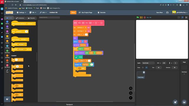Enter full screen stage mode
This screenshot has height=106, width=189.
186,17
